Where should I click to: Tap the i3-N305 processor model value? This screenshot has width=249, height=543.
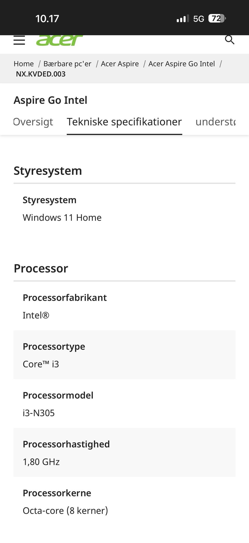coord(39,413)
